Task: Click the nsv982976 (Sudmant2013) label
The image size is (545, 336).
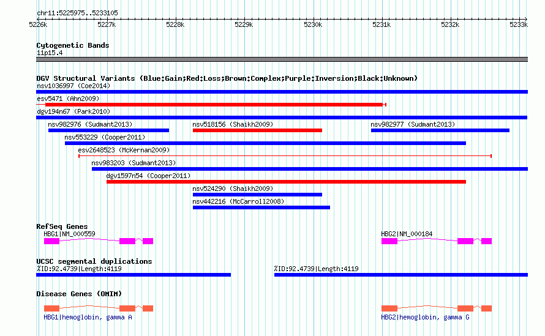Action: click(x=90, y=124)
